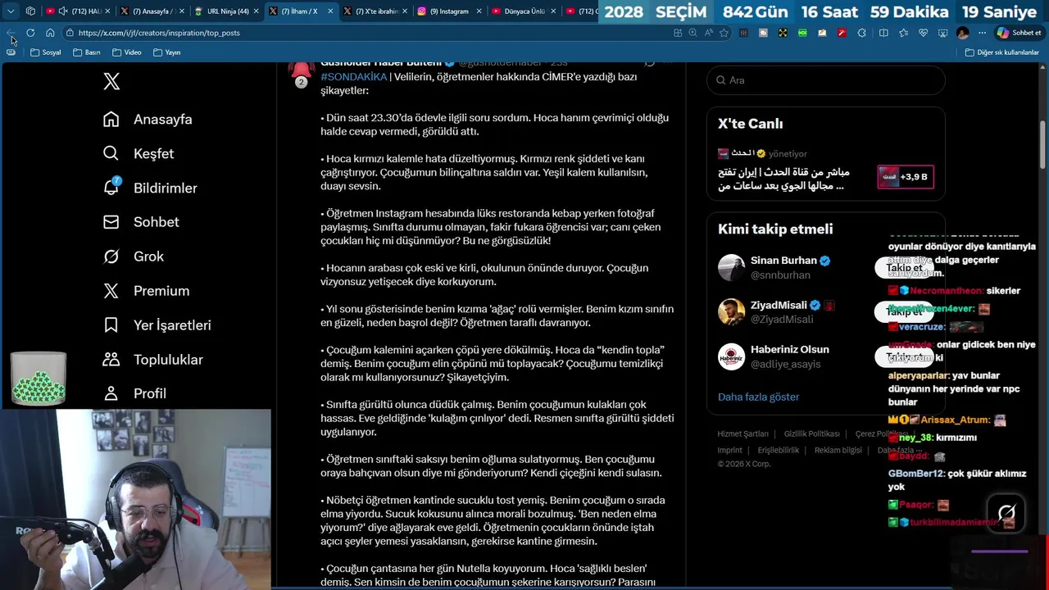This screenshot has height=590, width=1049.
Task: Open Sohbet messages in sidebar
Action: pos(141,222)
